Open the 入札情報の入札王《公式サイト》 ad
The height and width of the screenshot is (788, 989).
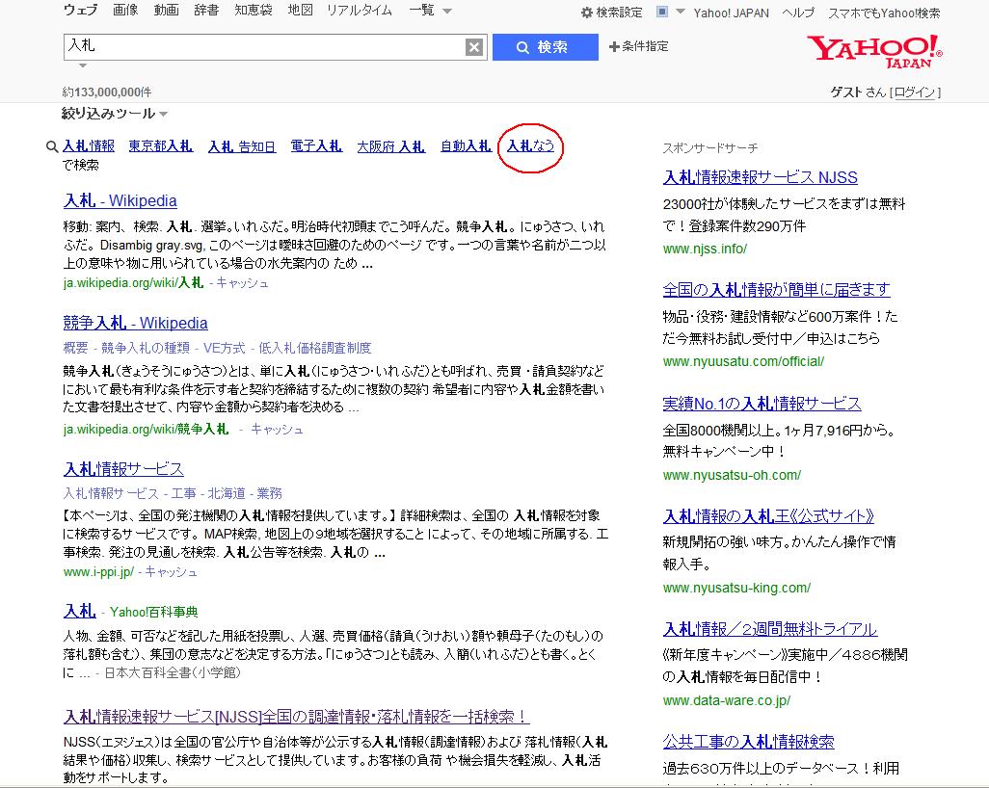click(768, 516)
